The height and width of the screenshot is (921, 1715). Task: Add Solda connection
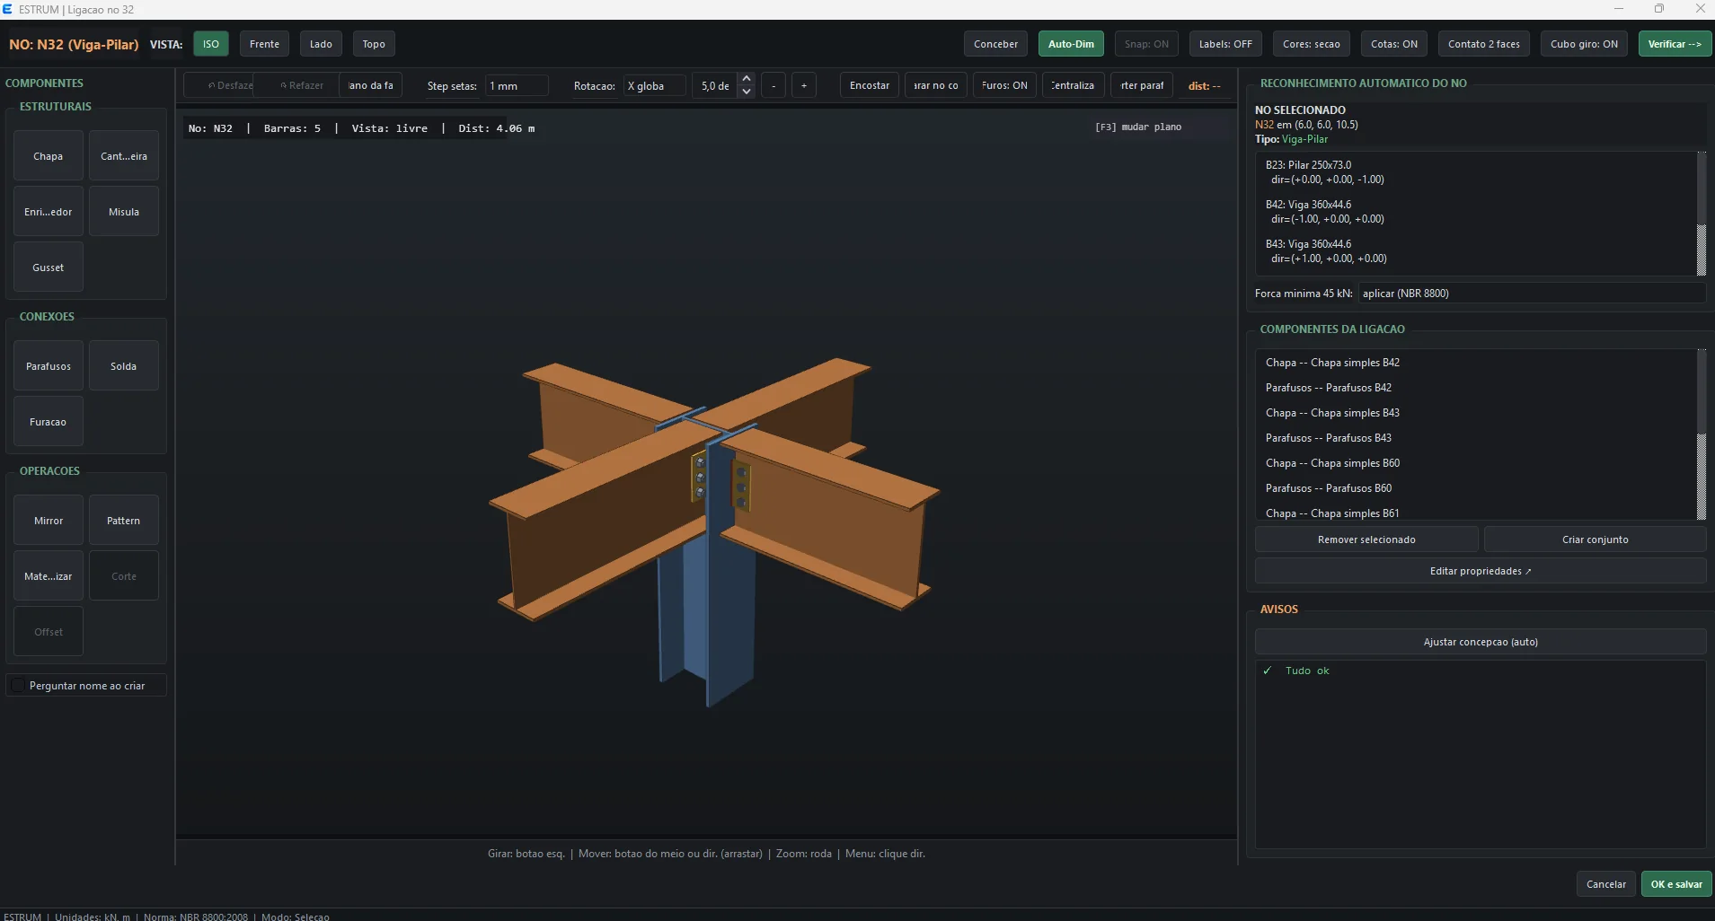pyautogui.click(x=124, y=366)
